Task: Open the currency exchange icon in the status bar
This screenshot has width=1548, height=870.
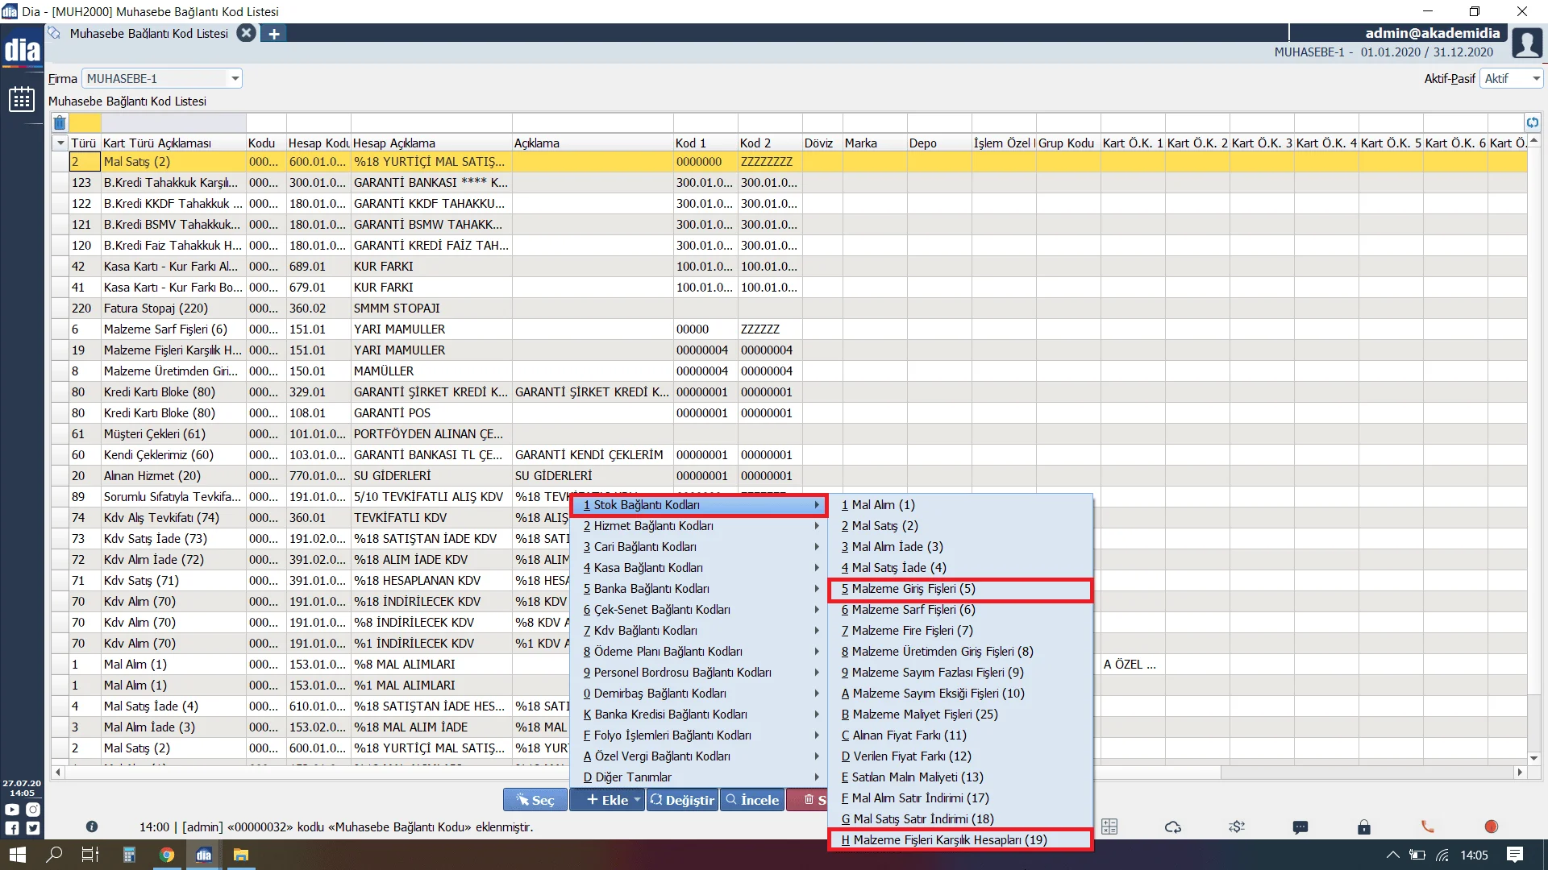Action: pyautogui.click(x=1237, y=826)
